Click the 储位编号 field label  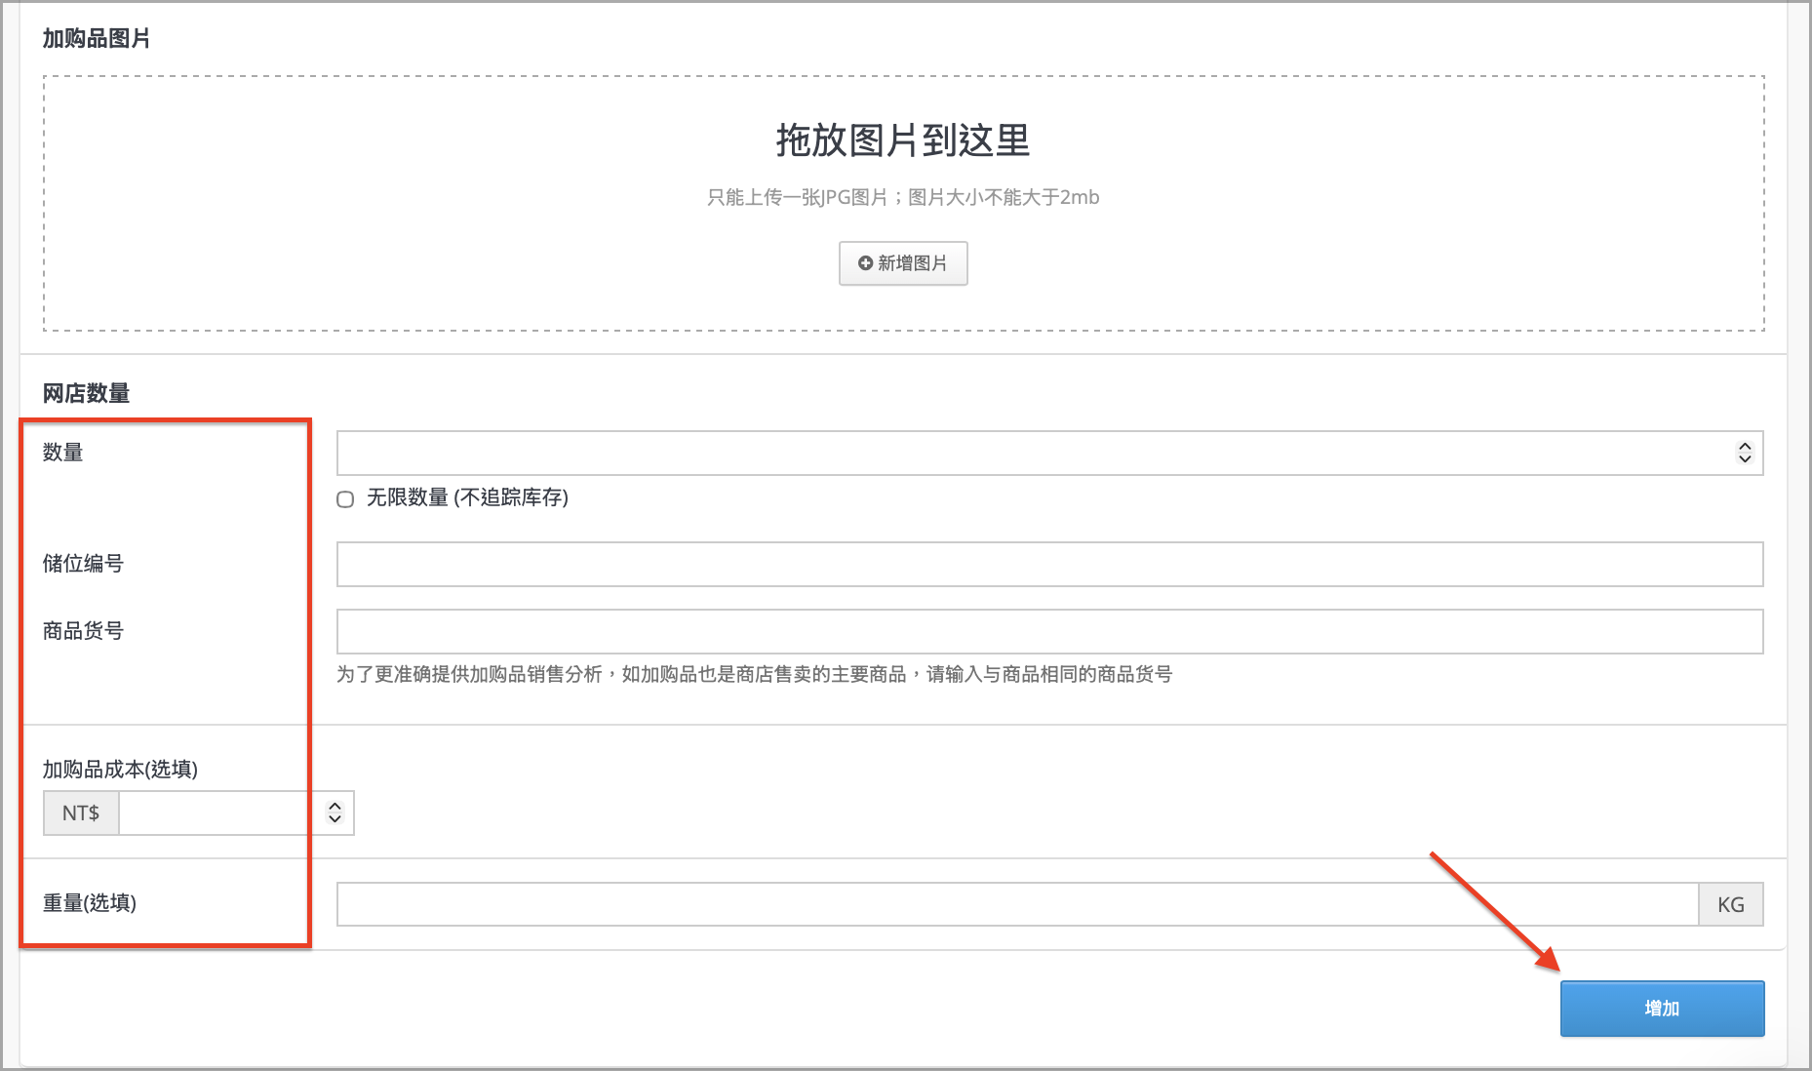click(x=83, y=564)
